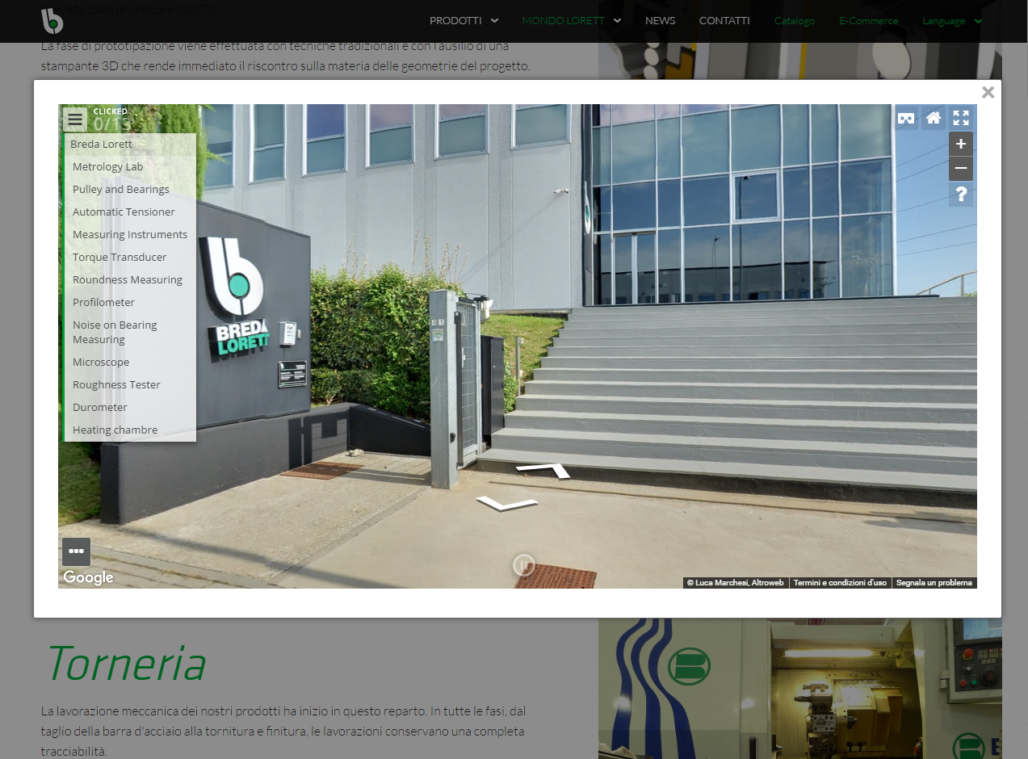View the Profilometer scene
Viewport: 1028px width, 759px height.
coord(130,303)
